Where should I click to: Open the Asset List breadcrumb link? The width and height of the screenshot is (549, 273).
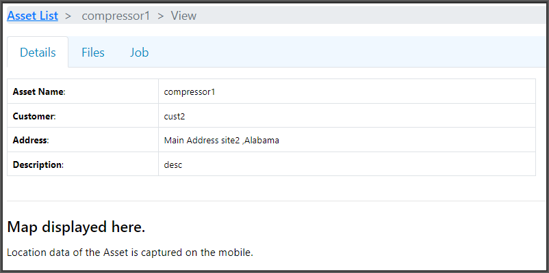(x=32, y=15)
